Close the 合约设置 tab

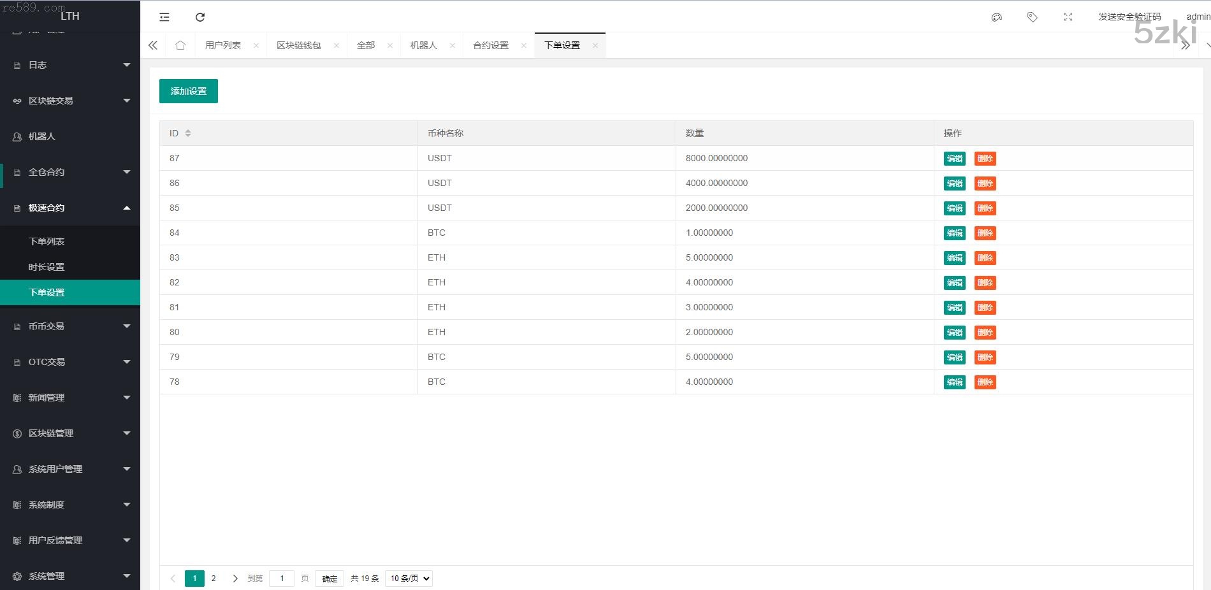click(x=524, y=45)
